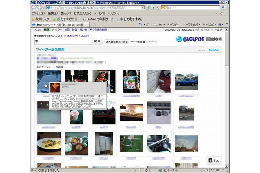Viewport: 260px width, 173px height.
Task: Open the HotMail の無料サービ… favorite link
Action: click(x=99, y=19)
